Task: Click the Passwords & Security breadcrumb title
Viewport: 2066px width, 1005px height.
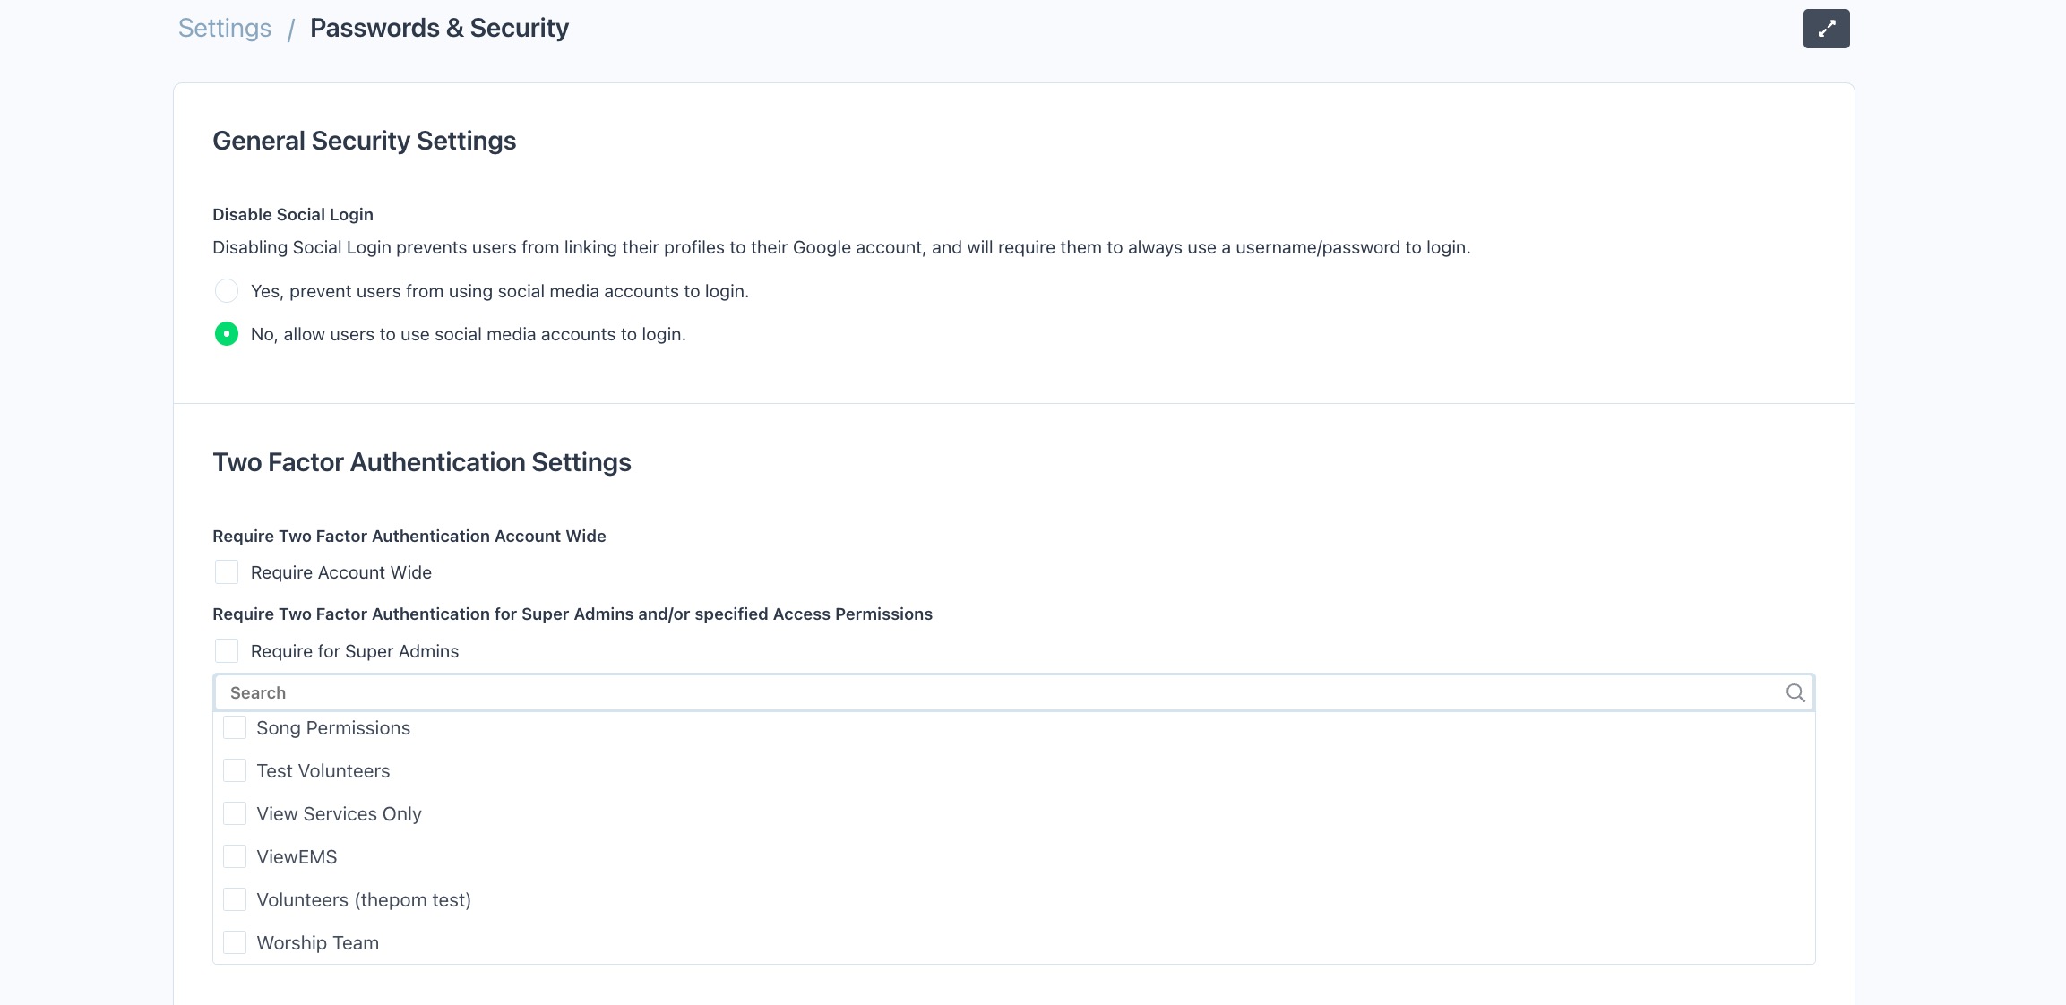Action: point(439,29)
